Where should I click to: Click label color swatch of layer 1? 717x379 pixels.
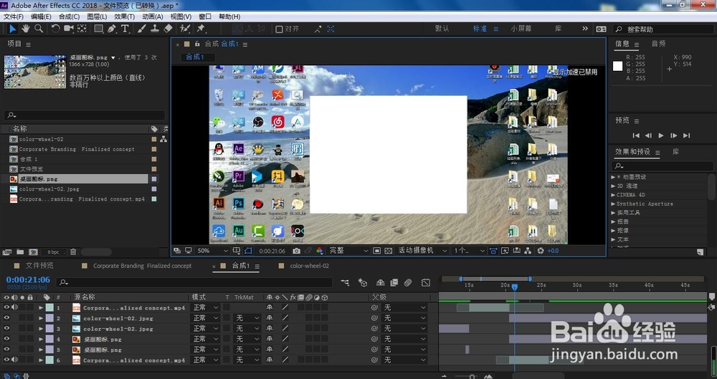[x=49, y=307]
